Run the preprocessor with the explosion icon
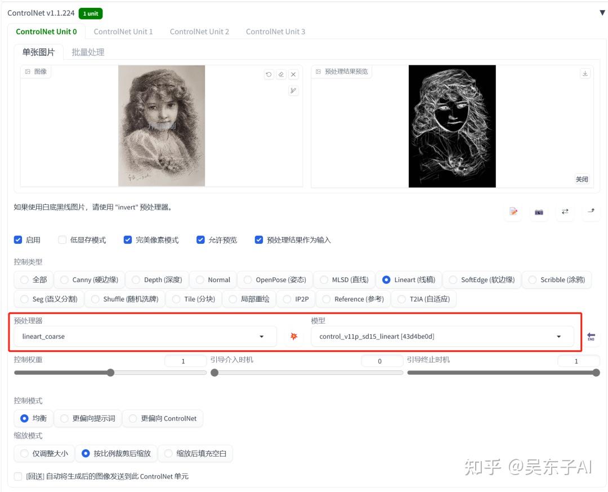This screenshot has height=492, width=608. pos(292,336)
